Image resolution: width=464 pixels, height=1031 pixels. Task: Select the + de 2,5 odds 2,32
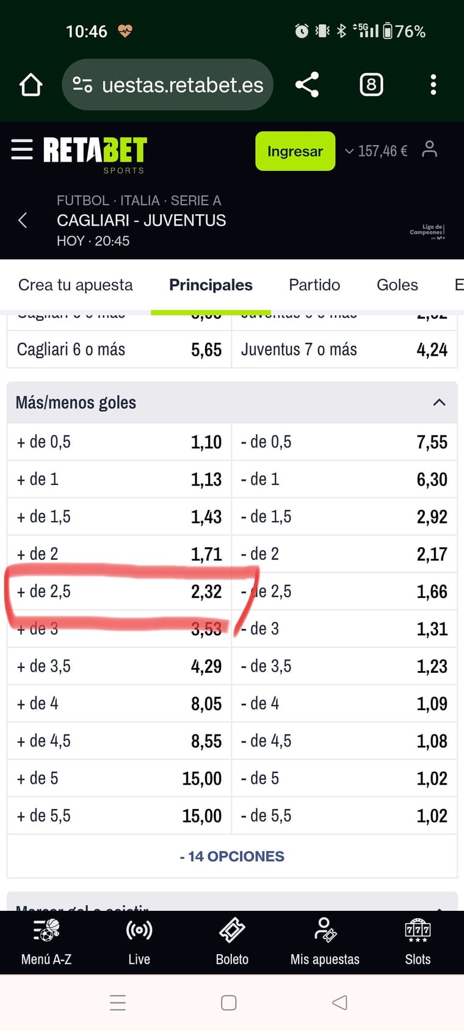pos(120,591)
